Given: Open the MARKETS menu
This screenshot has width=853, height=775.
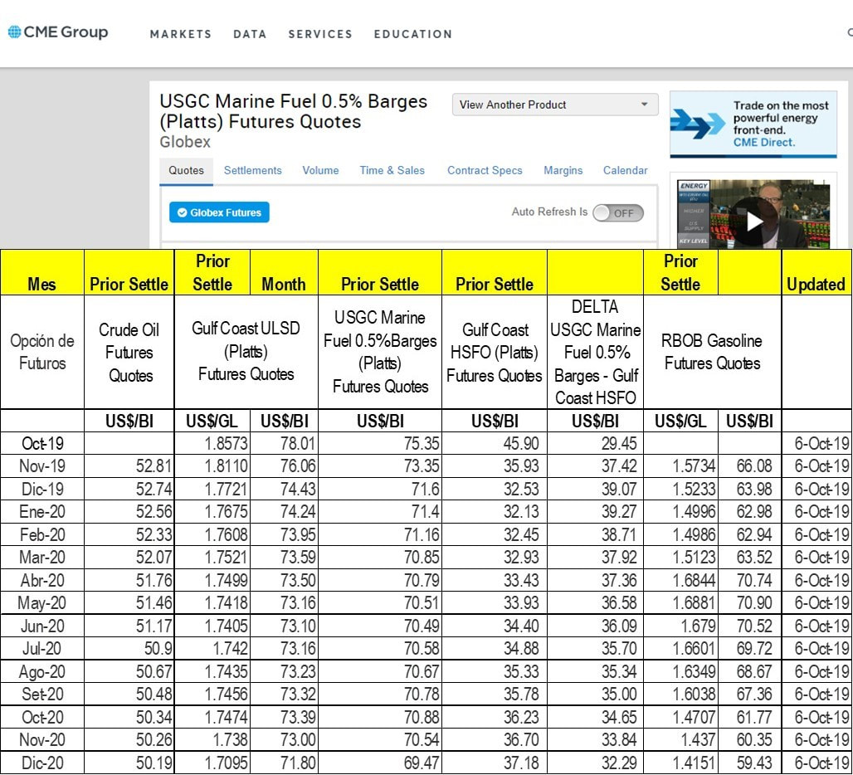Looking at the screenshot, I should [181, 34].
